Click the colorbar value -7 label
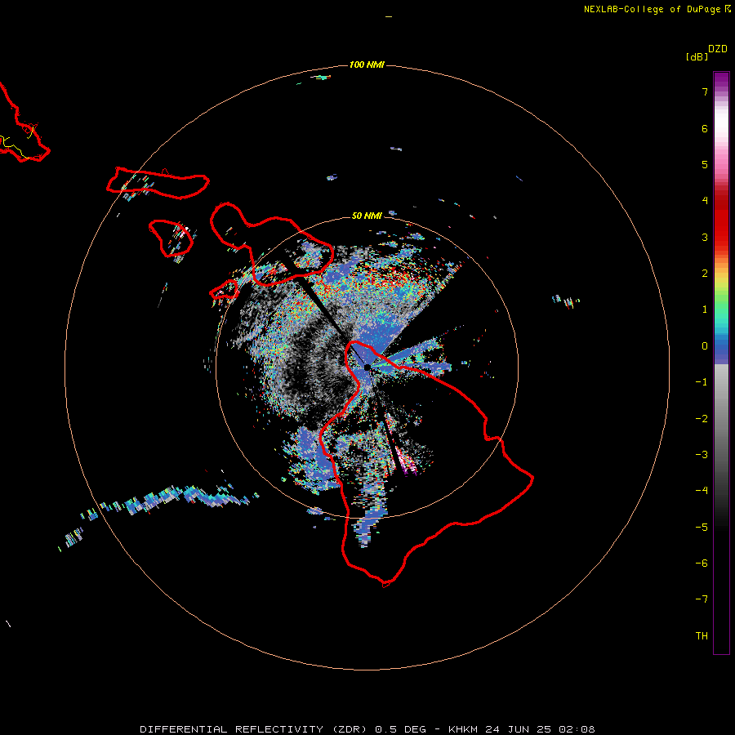 pyautogui.click(x=702, y=599)
